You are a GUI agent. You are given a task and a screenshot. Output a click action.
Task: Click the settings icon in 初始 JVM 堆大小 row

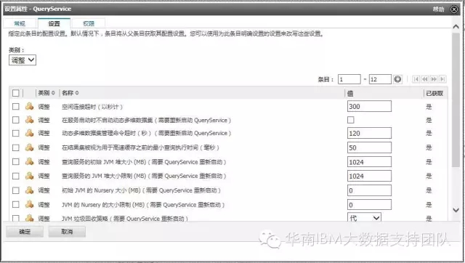[29, 161]
